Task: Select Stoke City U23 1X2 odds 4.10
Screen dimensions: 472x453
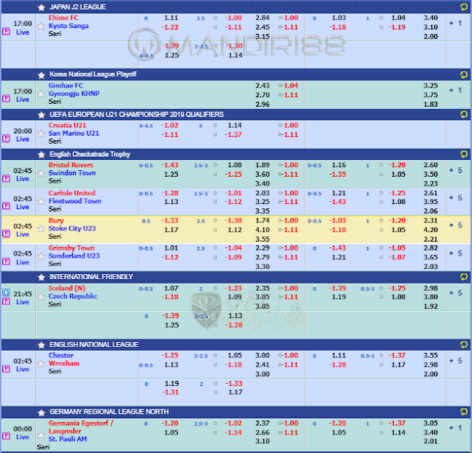Action: point(263,230)
